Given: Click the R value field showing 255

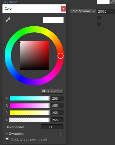Looking at the screenshot, I should click(x=57, y=98).
